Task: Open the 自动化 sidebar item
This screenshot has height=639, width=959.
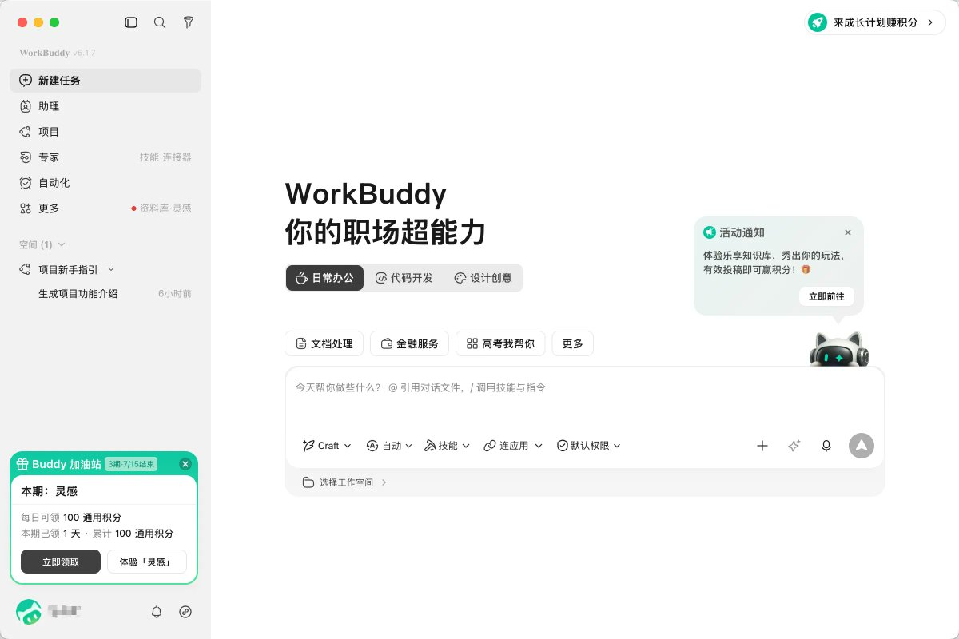Action: click(105, 183)
